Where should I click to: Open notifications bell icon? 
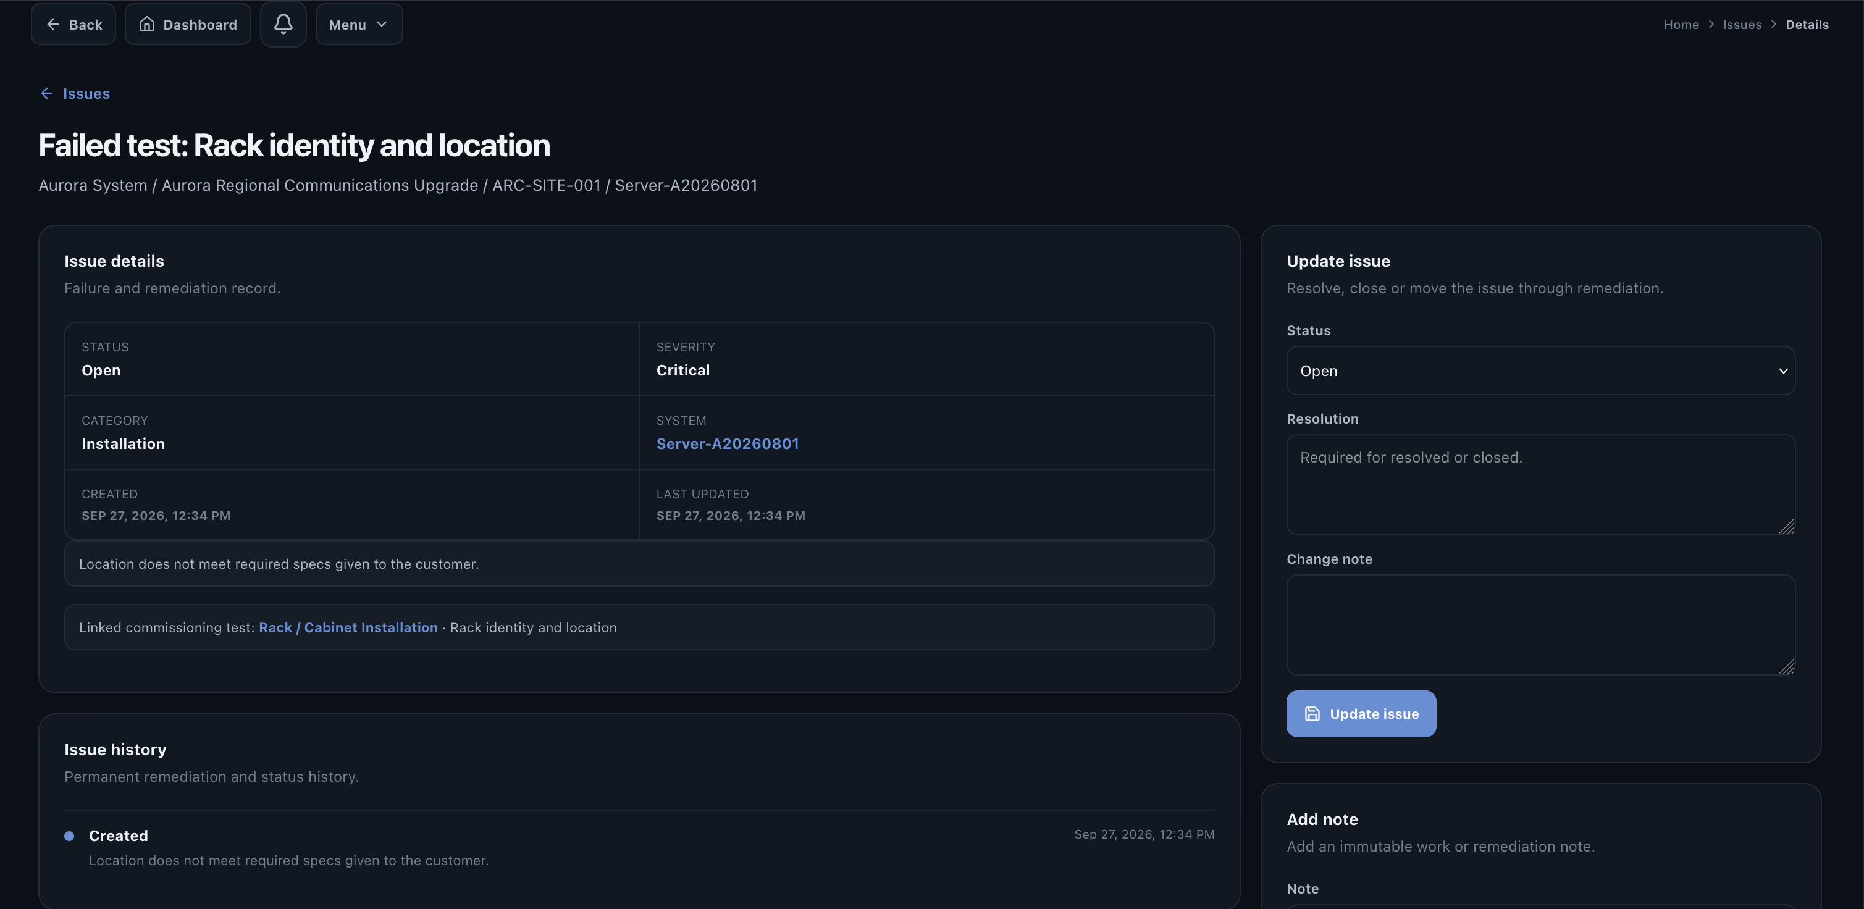283,24
